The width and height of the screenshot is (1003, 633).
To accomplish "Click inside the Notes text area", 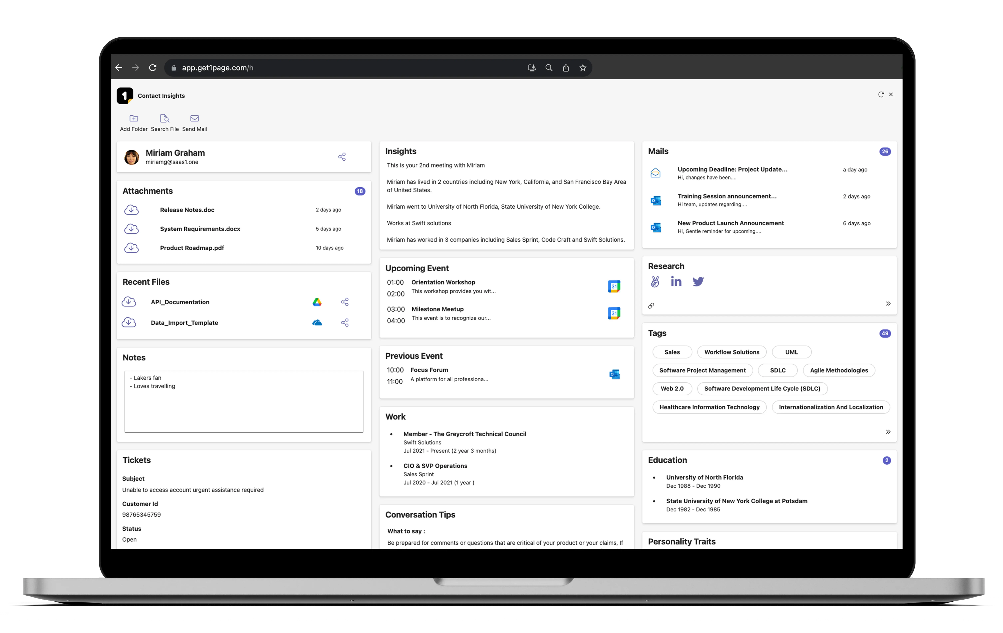I will click(x=244, y=402).
